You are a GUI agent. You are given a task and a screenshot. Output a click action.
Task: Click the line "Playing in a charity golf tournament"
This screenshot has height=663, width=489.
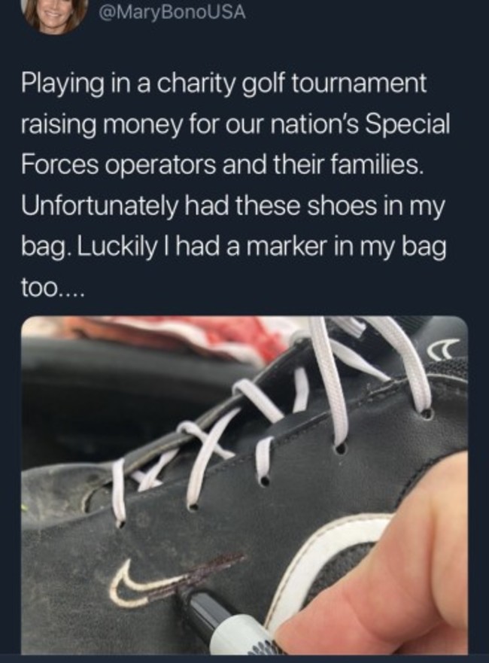(224, 83)
